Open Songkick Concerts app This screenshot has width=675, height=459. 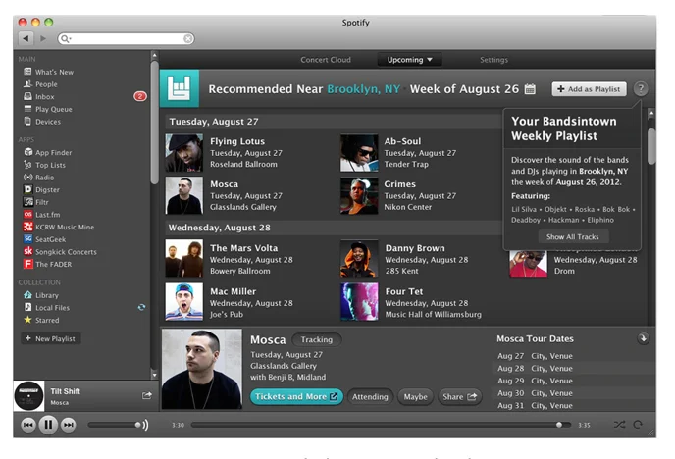66,252
